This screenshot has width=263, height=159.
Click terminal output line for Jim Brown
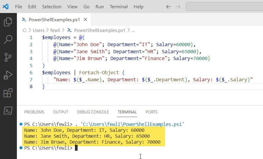tap(92, 142)
